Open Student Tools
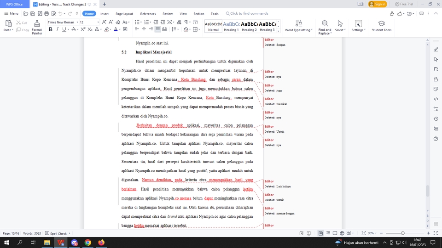Viewport: 442px width, 248px height. point(381,26)
